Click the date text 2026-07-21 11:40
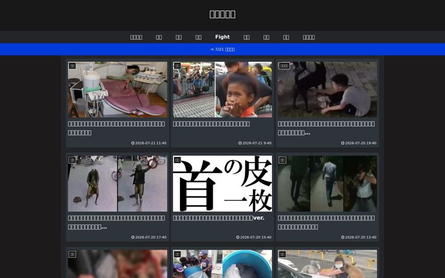445x278 pixels. (151, 143)
